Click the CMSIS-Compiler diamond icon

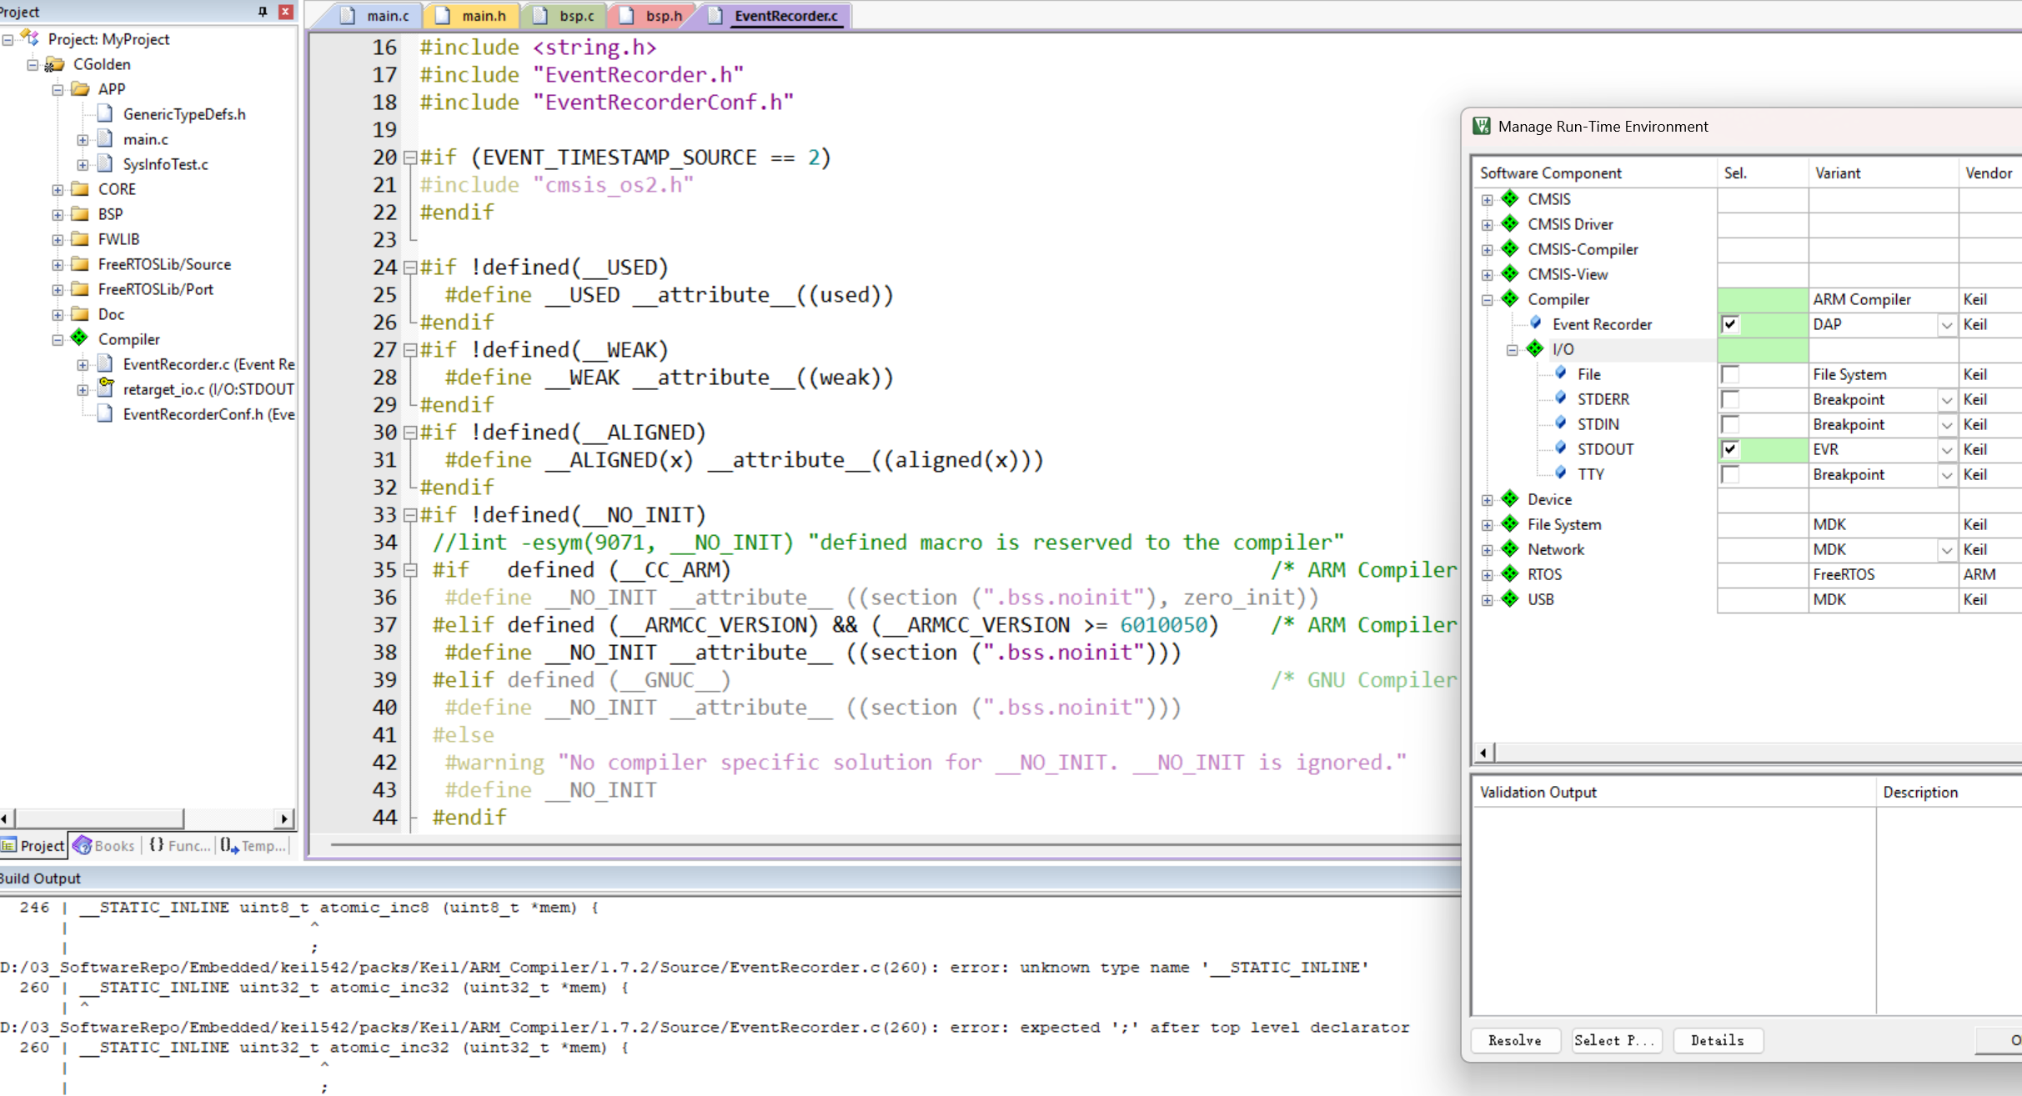pyautogui.click(x=1510, y=248)
